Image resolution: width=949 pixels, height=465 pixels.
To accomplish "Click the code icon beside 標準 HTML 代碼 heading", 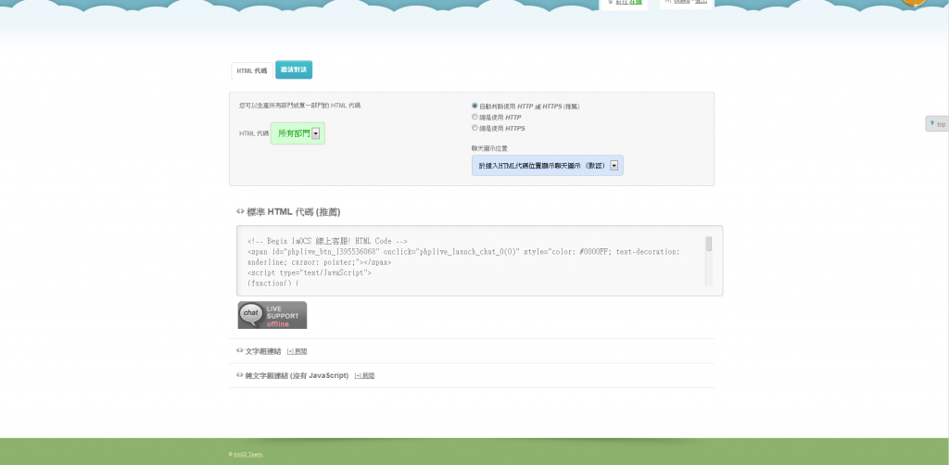I will [x=240, y=211].
